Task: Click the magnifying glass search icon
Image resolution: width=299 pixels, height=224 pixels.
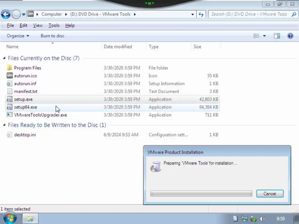Action: click(294, 14)
